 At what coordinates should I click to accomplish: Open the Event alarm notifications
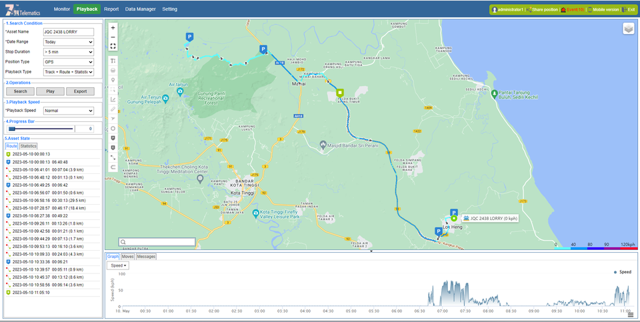click(x=563, y=10)
